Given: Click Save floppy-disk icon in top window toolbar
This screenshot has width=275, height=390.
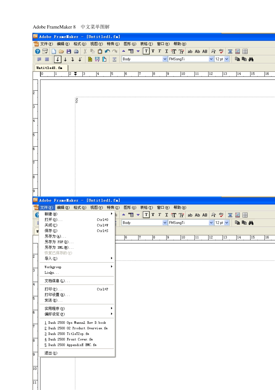Looking at the screenshot, I should [69, 51].
